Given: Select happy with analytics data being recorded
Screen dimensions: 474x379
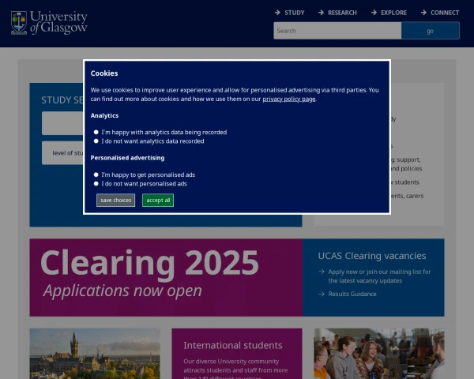Looking at the screenshot, I should pos(96,132).
